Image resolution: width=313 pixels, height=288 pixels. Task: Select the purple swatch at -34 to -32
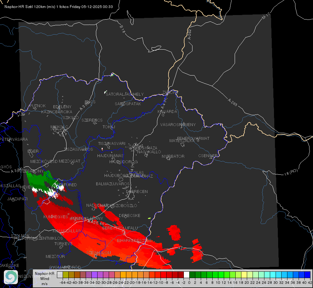(x=94, y=275)
